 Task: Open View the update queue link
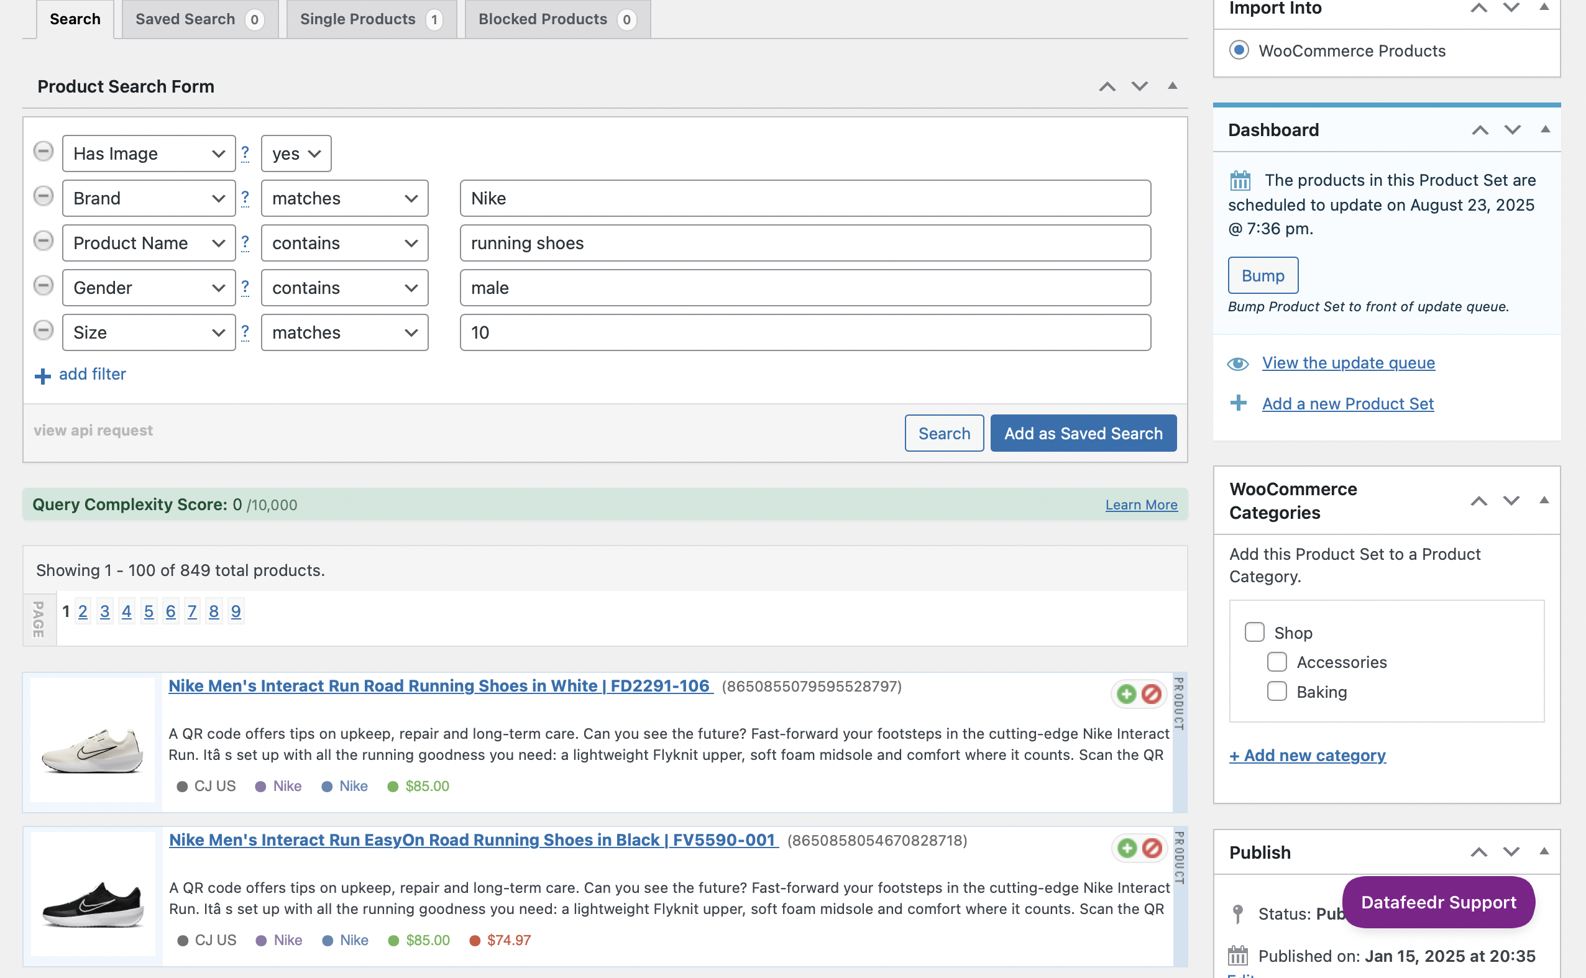tap(1348, 363)
